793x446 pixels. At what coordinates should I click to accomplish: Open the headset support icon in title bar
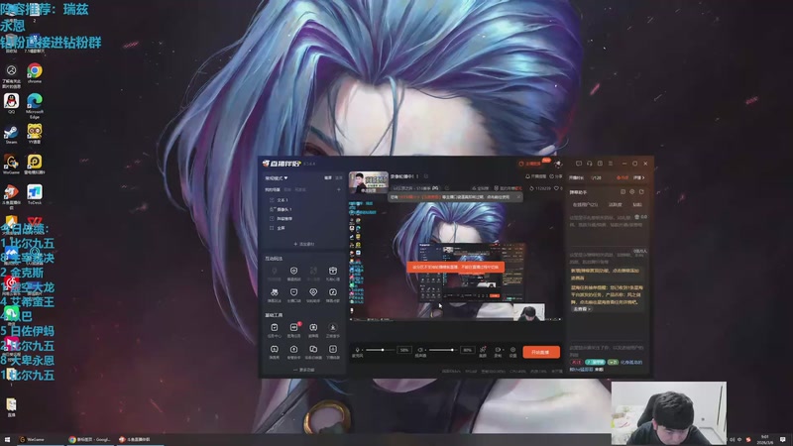pos(589,164)
